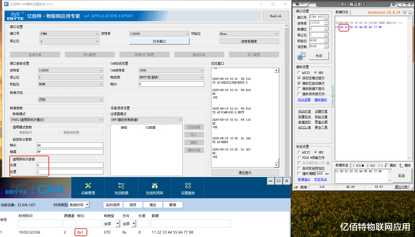Minimize the EBYTE CAN tool window
415x237 pixels.
point(270,181)
